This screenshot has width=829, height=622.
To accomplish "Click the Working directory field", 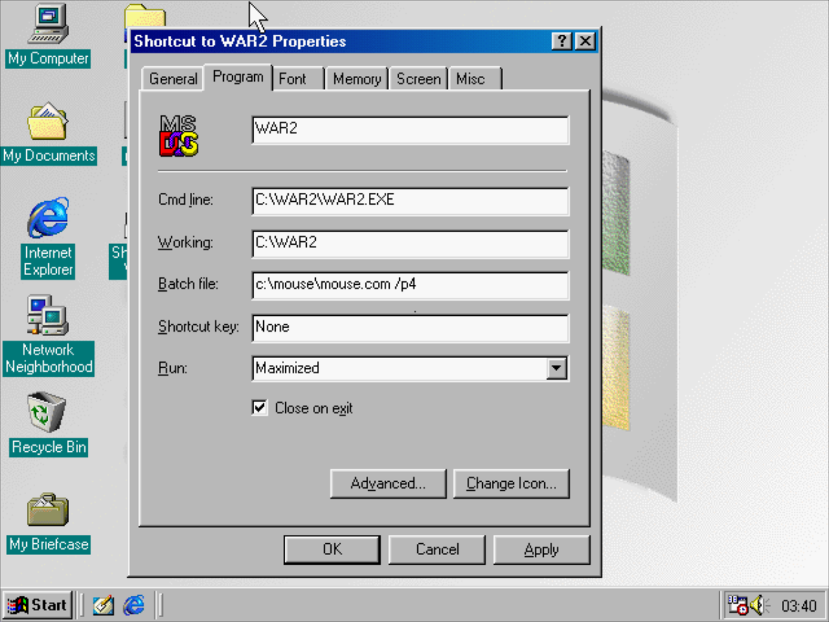I will (x=410, y=243).
